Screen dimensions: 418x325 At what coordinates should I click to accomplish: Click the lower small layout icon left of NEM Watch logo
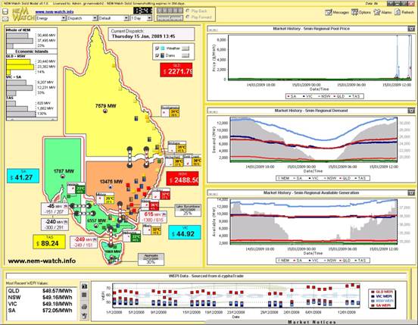(5, 19)
